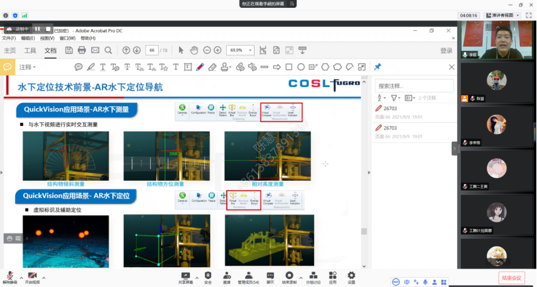The width and height of the screenshot is (537, 287).
Task: Go to next page with down arrow
Action: pos(137,50)
